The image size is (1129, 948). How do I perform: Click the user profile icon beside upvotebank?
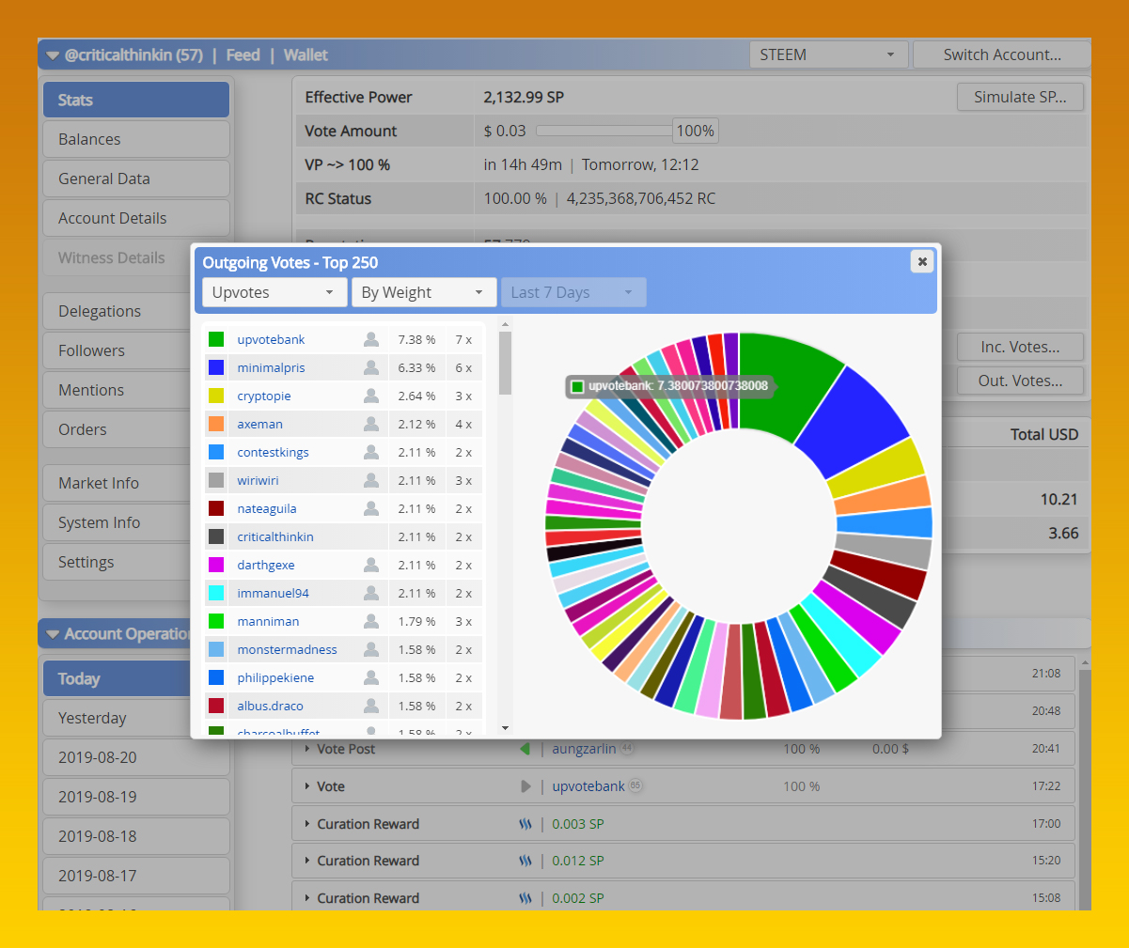[x=371, y=339]
